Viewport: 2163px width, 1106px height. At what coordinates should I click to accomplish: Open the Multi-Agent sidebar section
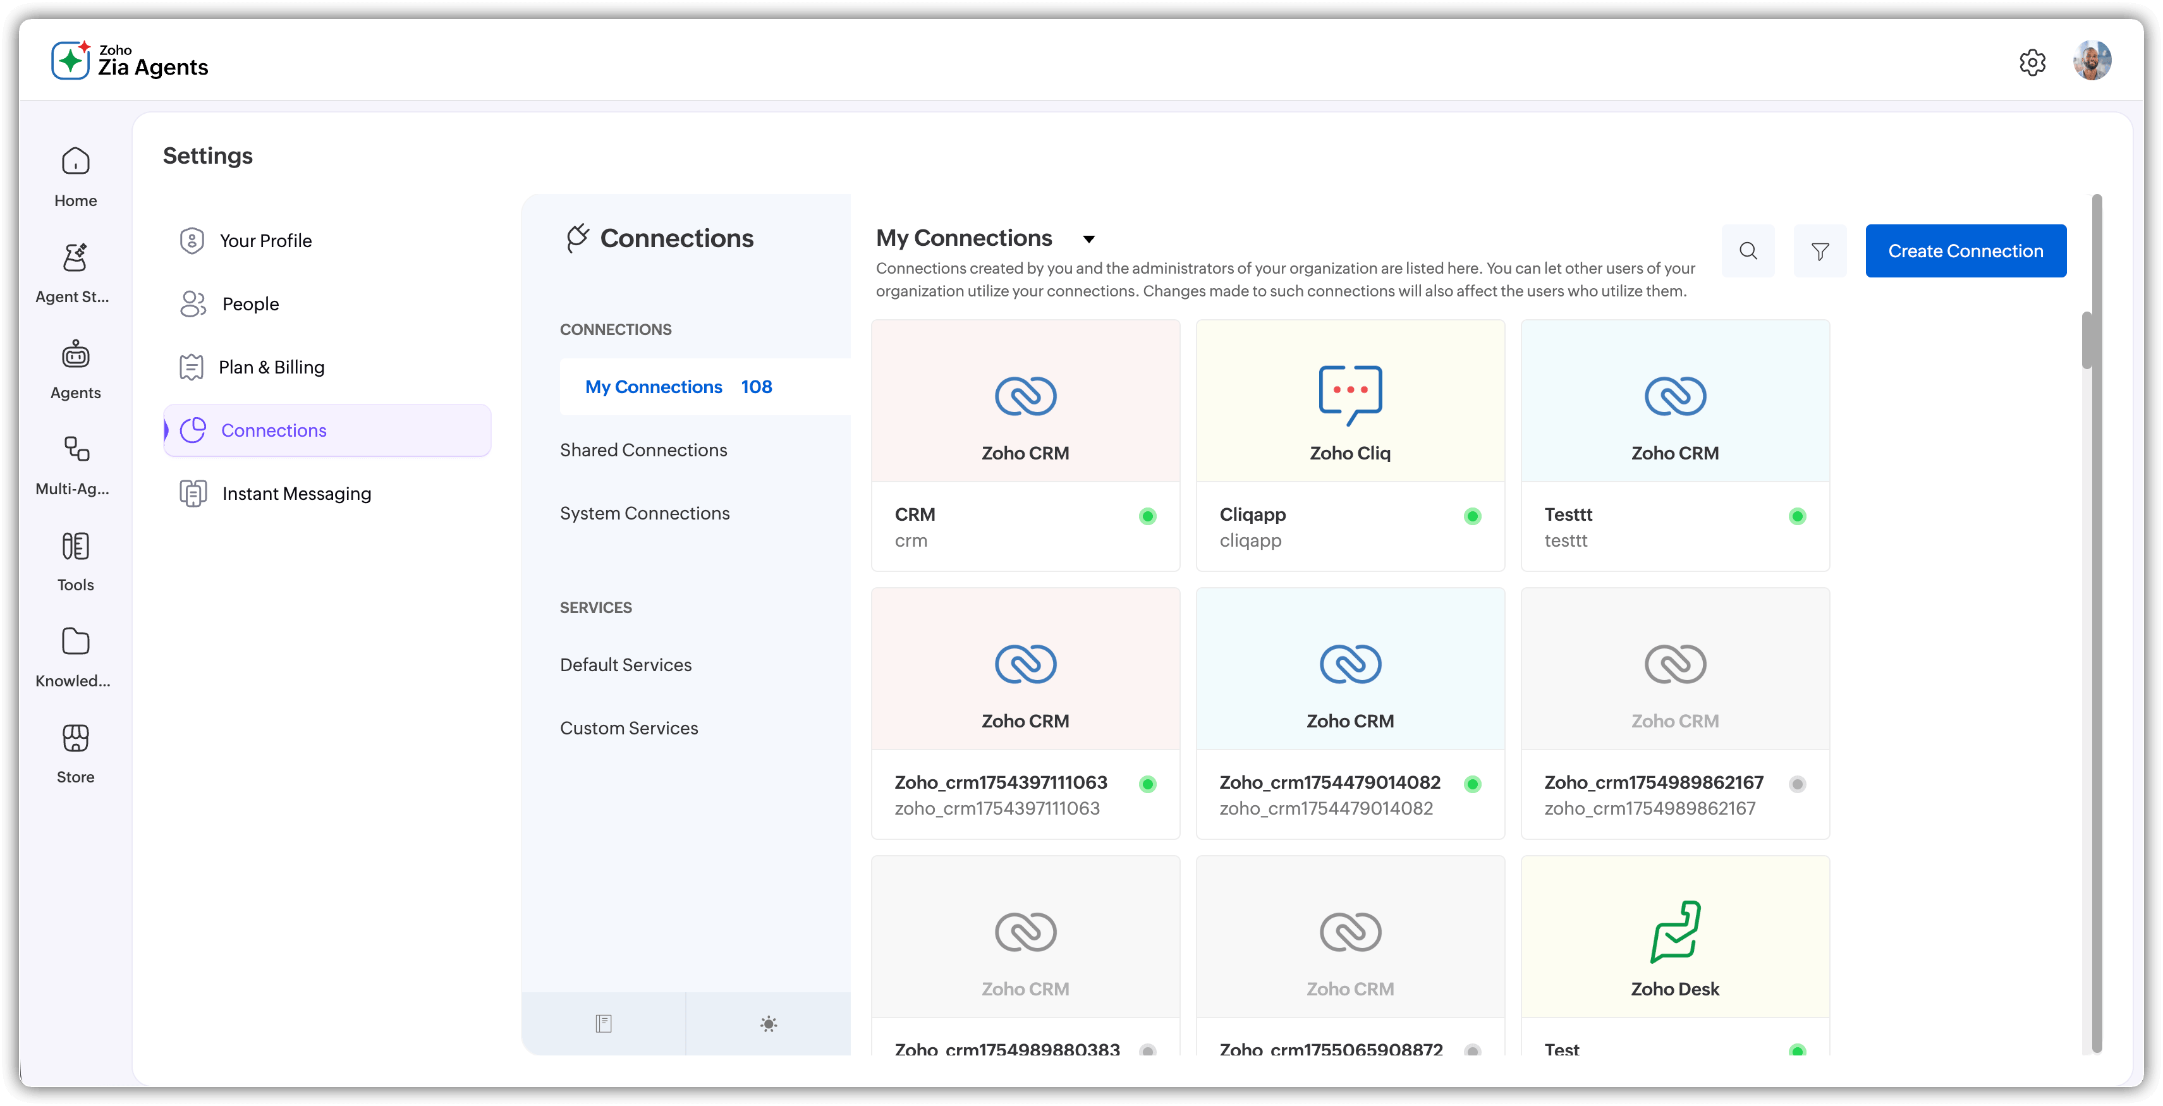point(76,449)
